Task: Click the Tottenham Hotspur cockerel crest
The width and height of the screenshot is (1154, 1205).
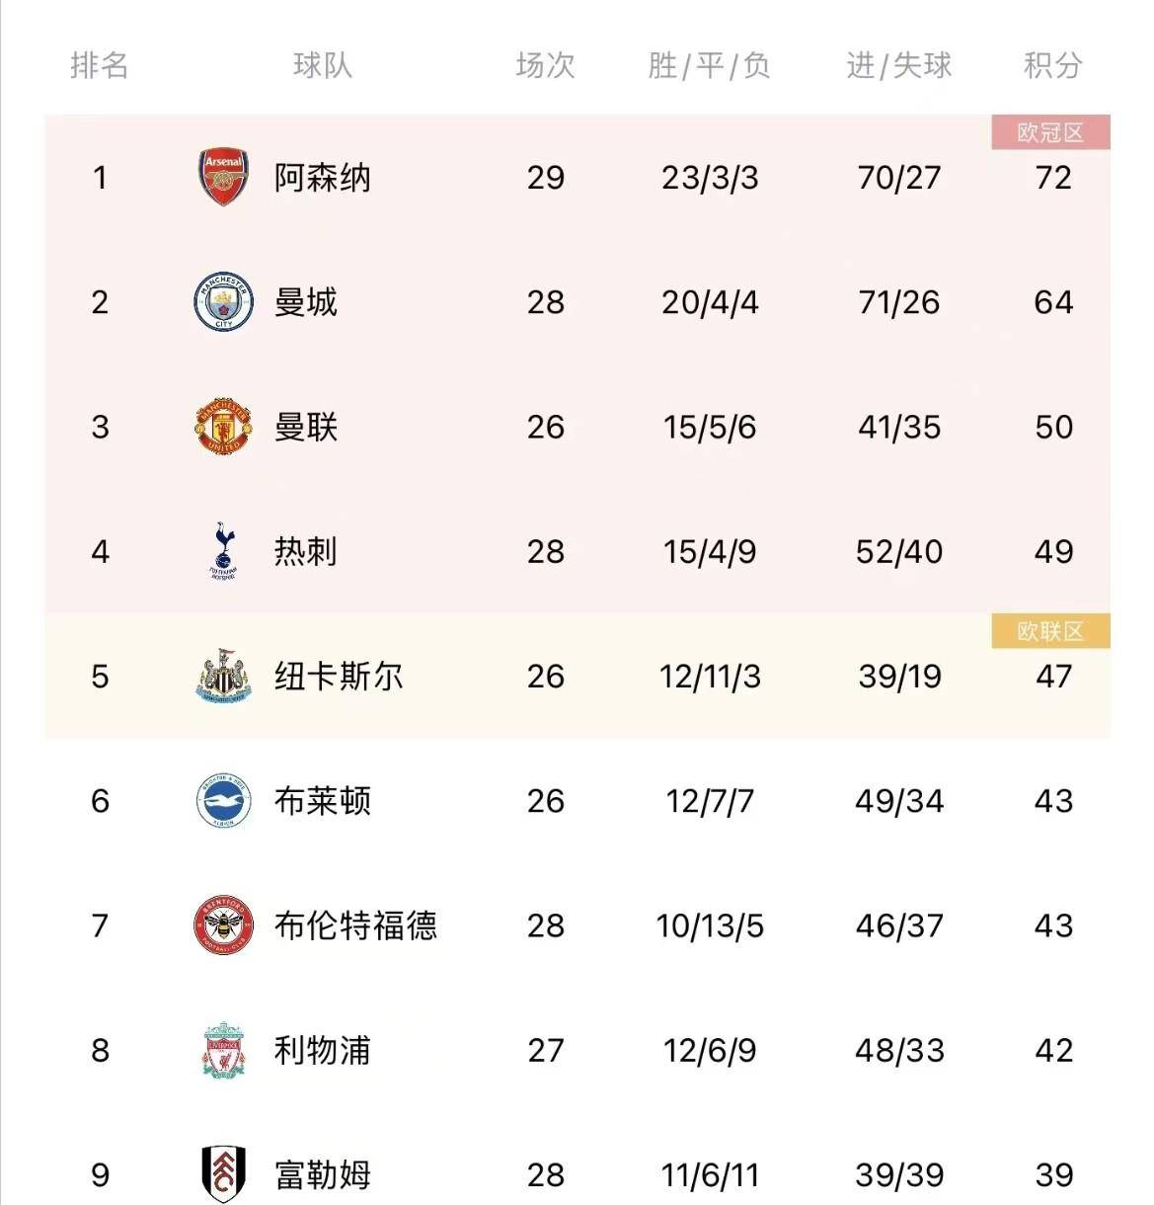Action: (224, 551)
